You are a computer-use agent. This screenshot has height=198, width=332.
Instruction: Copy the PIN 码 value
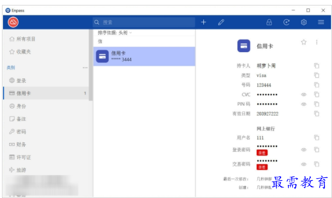317,104
